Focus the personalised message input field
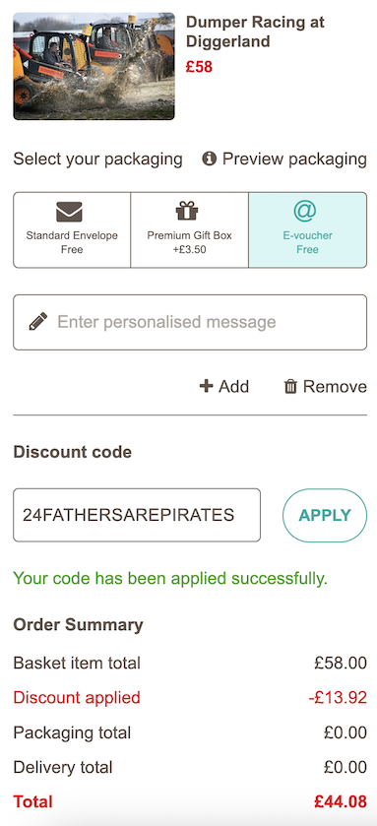 click(190, 322)
